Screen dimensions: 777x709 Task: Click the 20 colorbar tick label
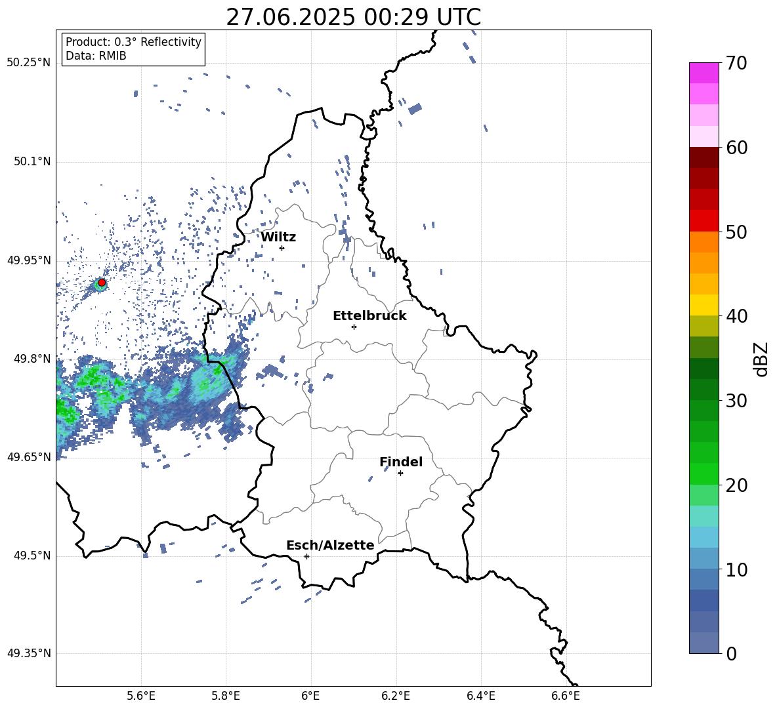(x=736, y=485)
